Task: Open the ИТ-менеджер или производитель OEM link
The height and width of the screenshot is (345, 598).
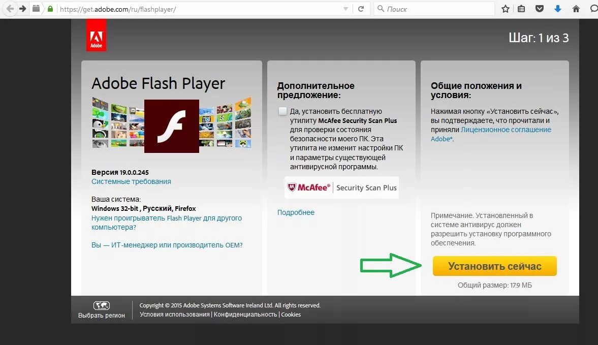Action: coord(167,245)
